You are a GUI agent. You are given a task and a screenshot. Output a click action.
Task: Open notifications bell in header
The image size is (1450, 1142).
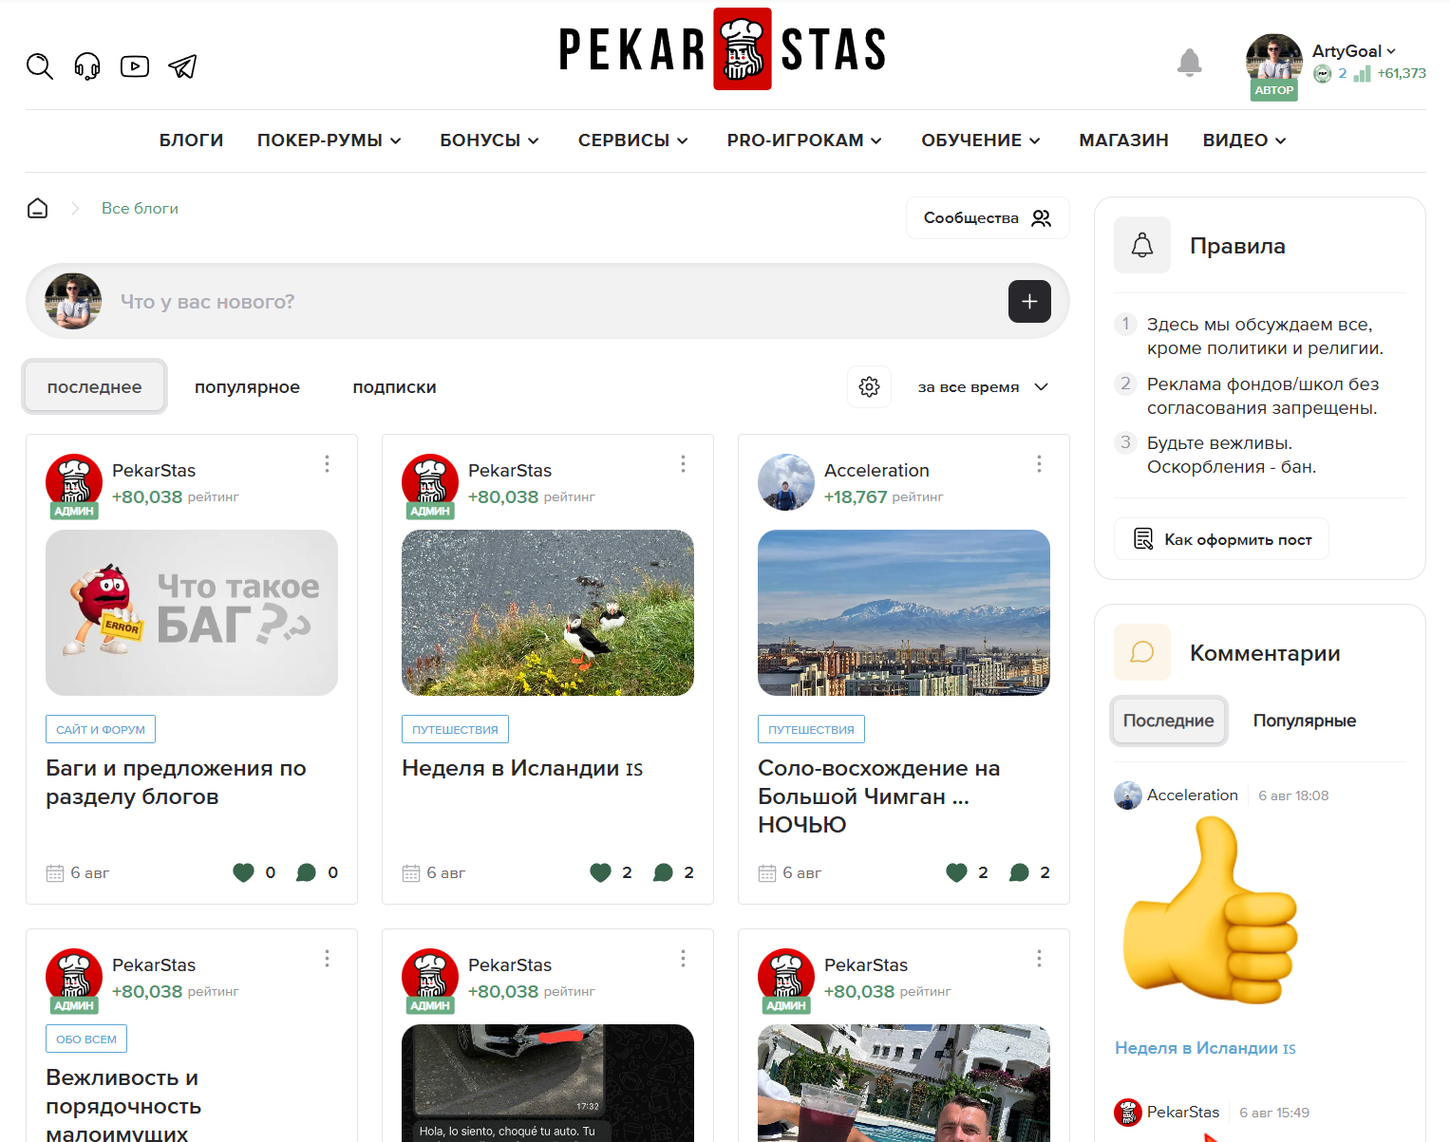(x=1189, y=63)
